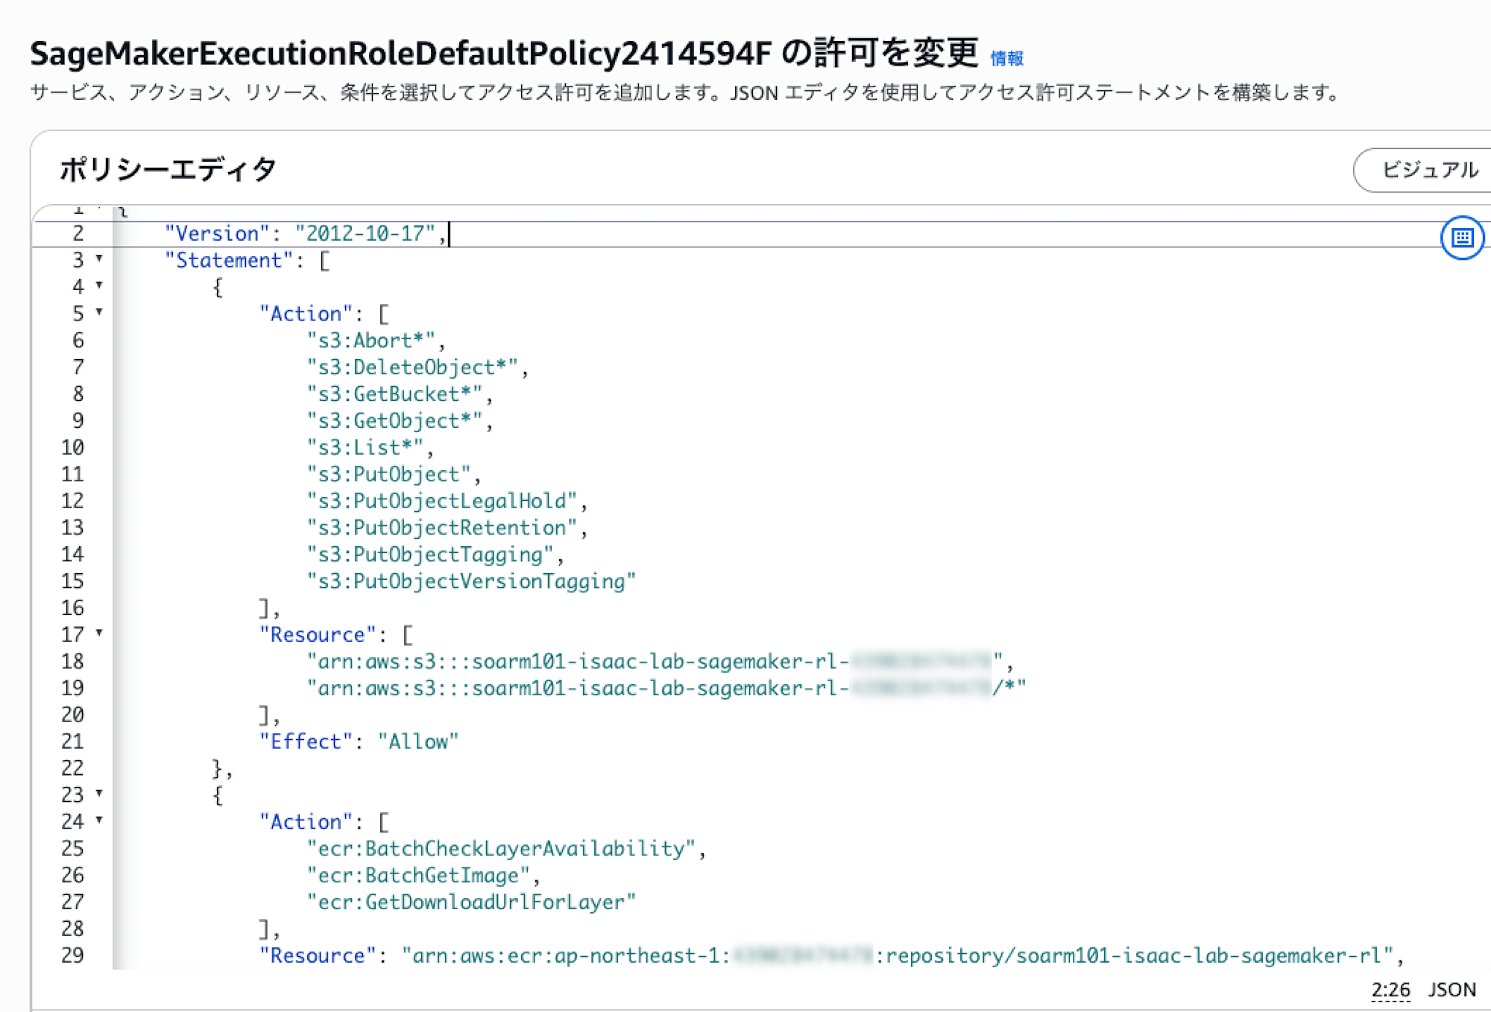Viewport: 1491px width, 1012px height.
Task: Collapse the Statement array fold arrow on line 3
Action: pyautogui.click(x=99, y=259)
